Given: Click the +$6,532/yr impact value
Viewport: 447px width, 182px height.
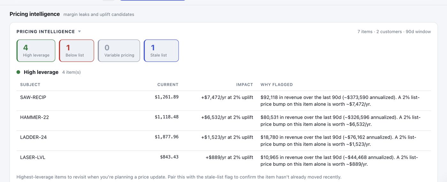Looking at the screenshot, I should [227, 117].
